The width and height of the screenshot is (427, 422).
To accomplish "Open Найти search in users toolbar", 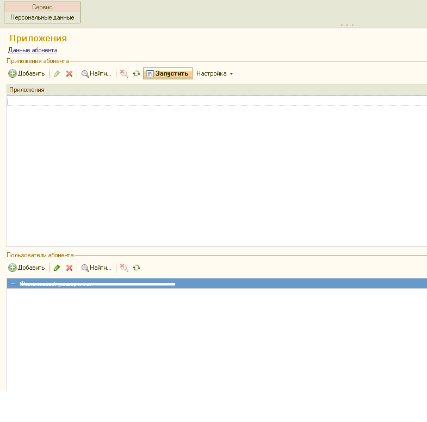I will pyautogui.click(x=96, y=268).
